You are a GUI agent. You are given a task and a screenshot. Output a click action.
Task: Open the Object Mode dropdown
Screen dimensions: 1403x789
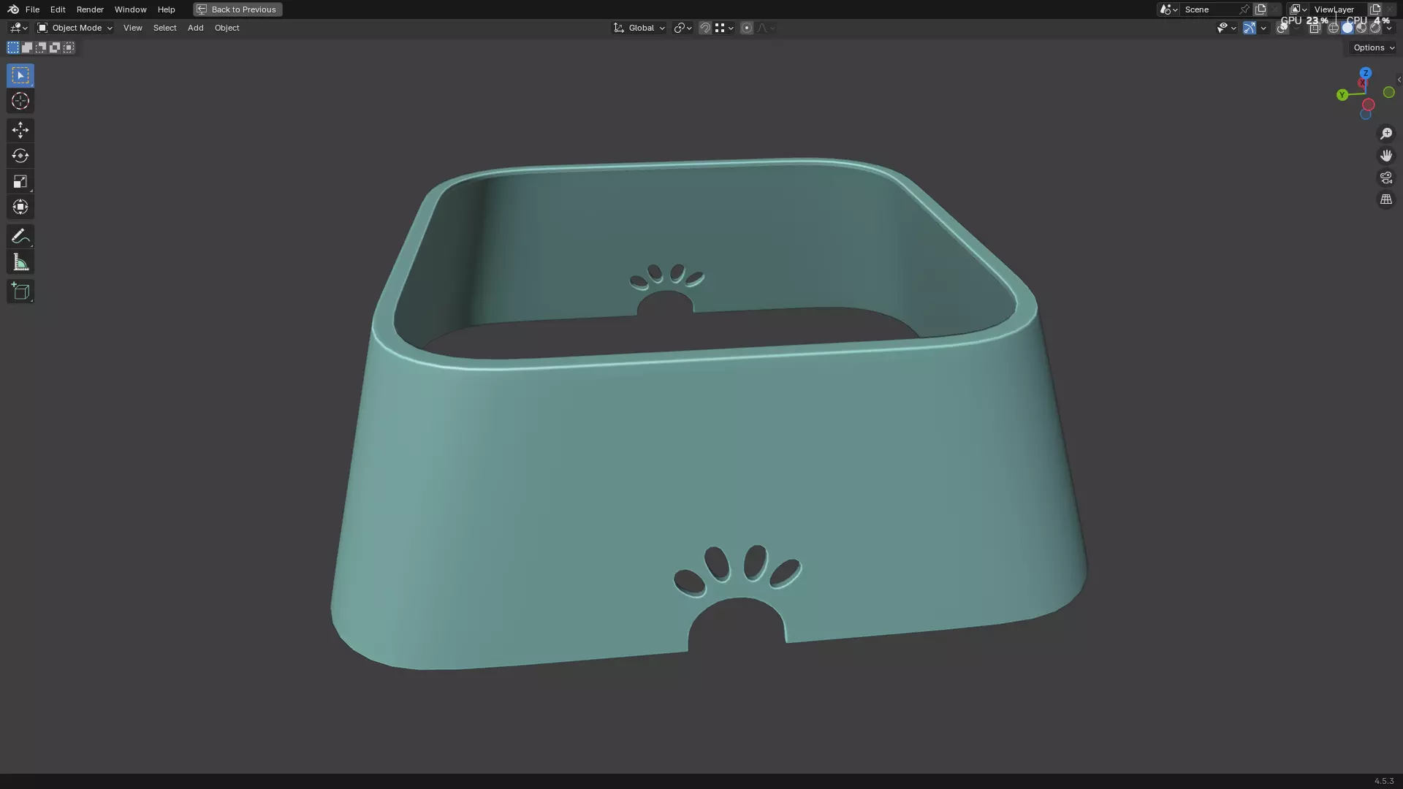coord(75,28)
